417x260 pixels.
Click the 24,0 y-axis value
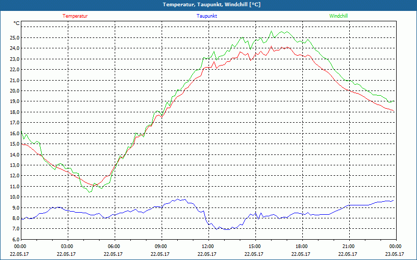(15, 48)
